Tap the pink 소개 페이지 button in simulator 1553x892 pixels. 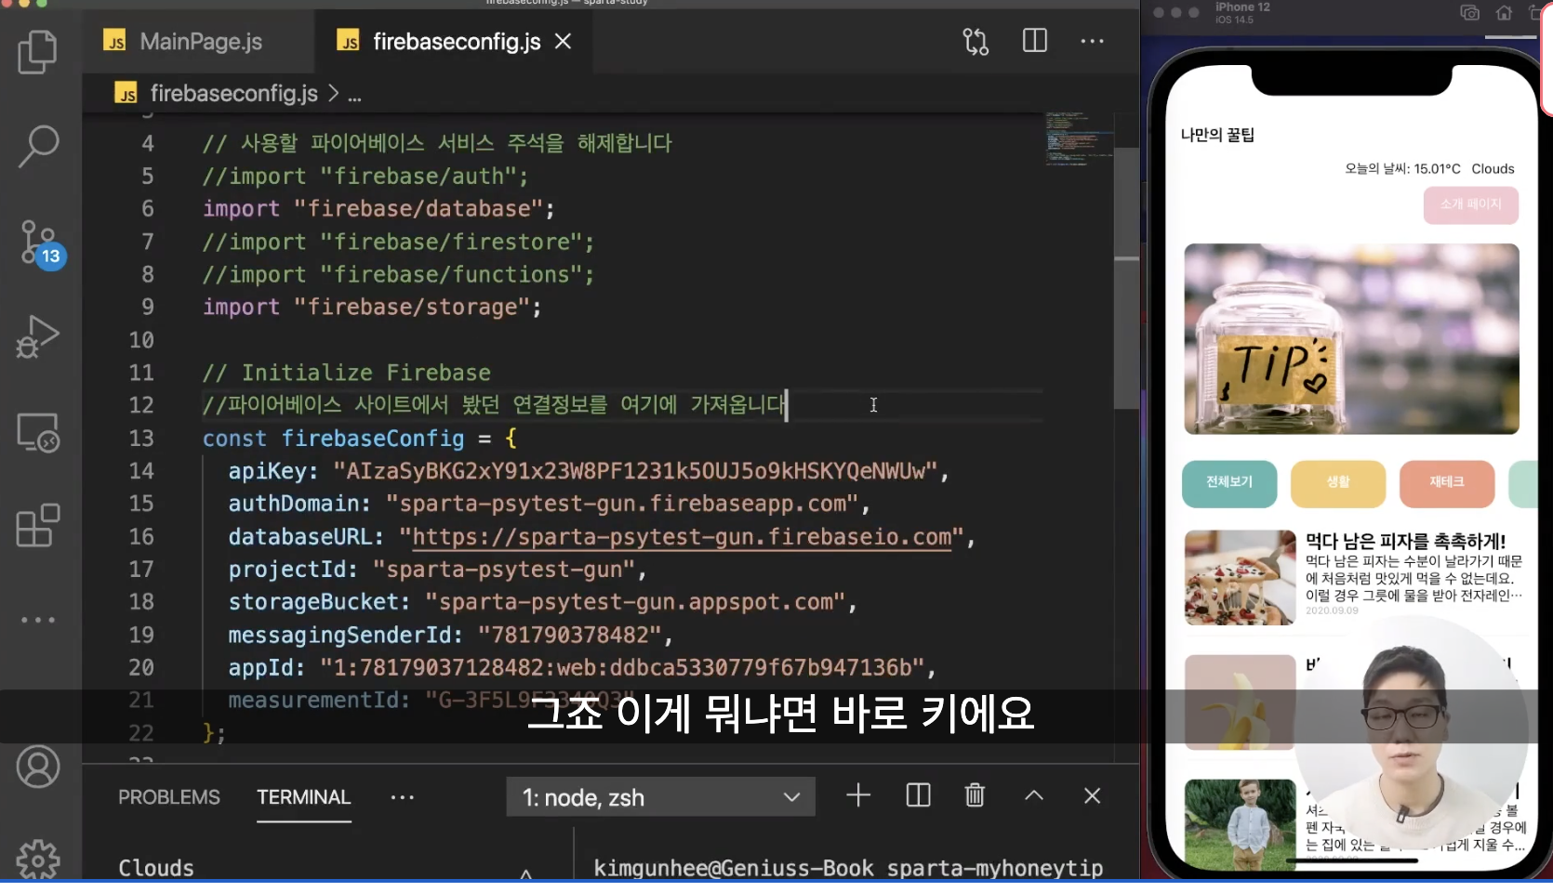1470,204
